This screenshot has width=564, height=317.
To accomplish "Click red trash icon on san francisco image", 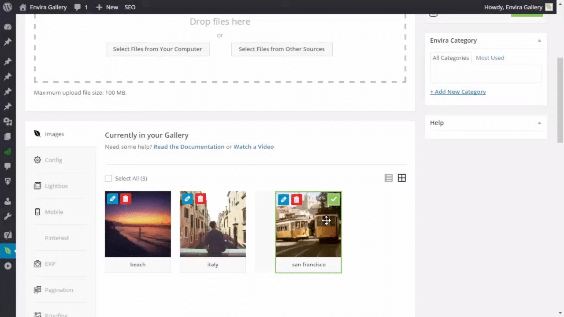I will 297,200.
